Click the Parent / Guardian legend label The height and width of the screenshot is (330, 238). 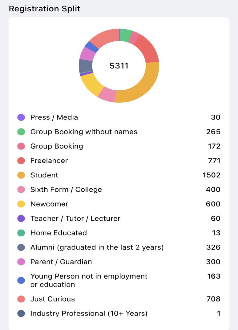tap(61, 262)
